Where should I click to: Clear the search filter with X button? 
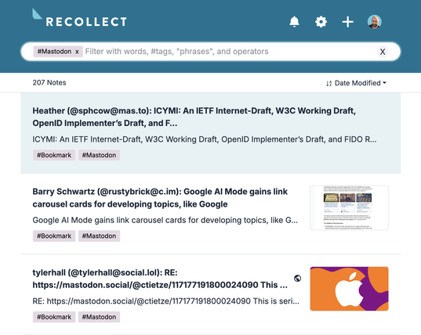coord(383,52)
